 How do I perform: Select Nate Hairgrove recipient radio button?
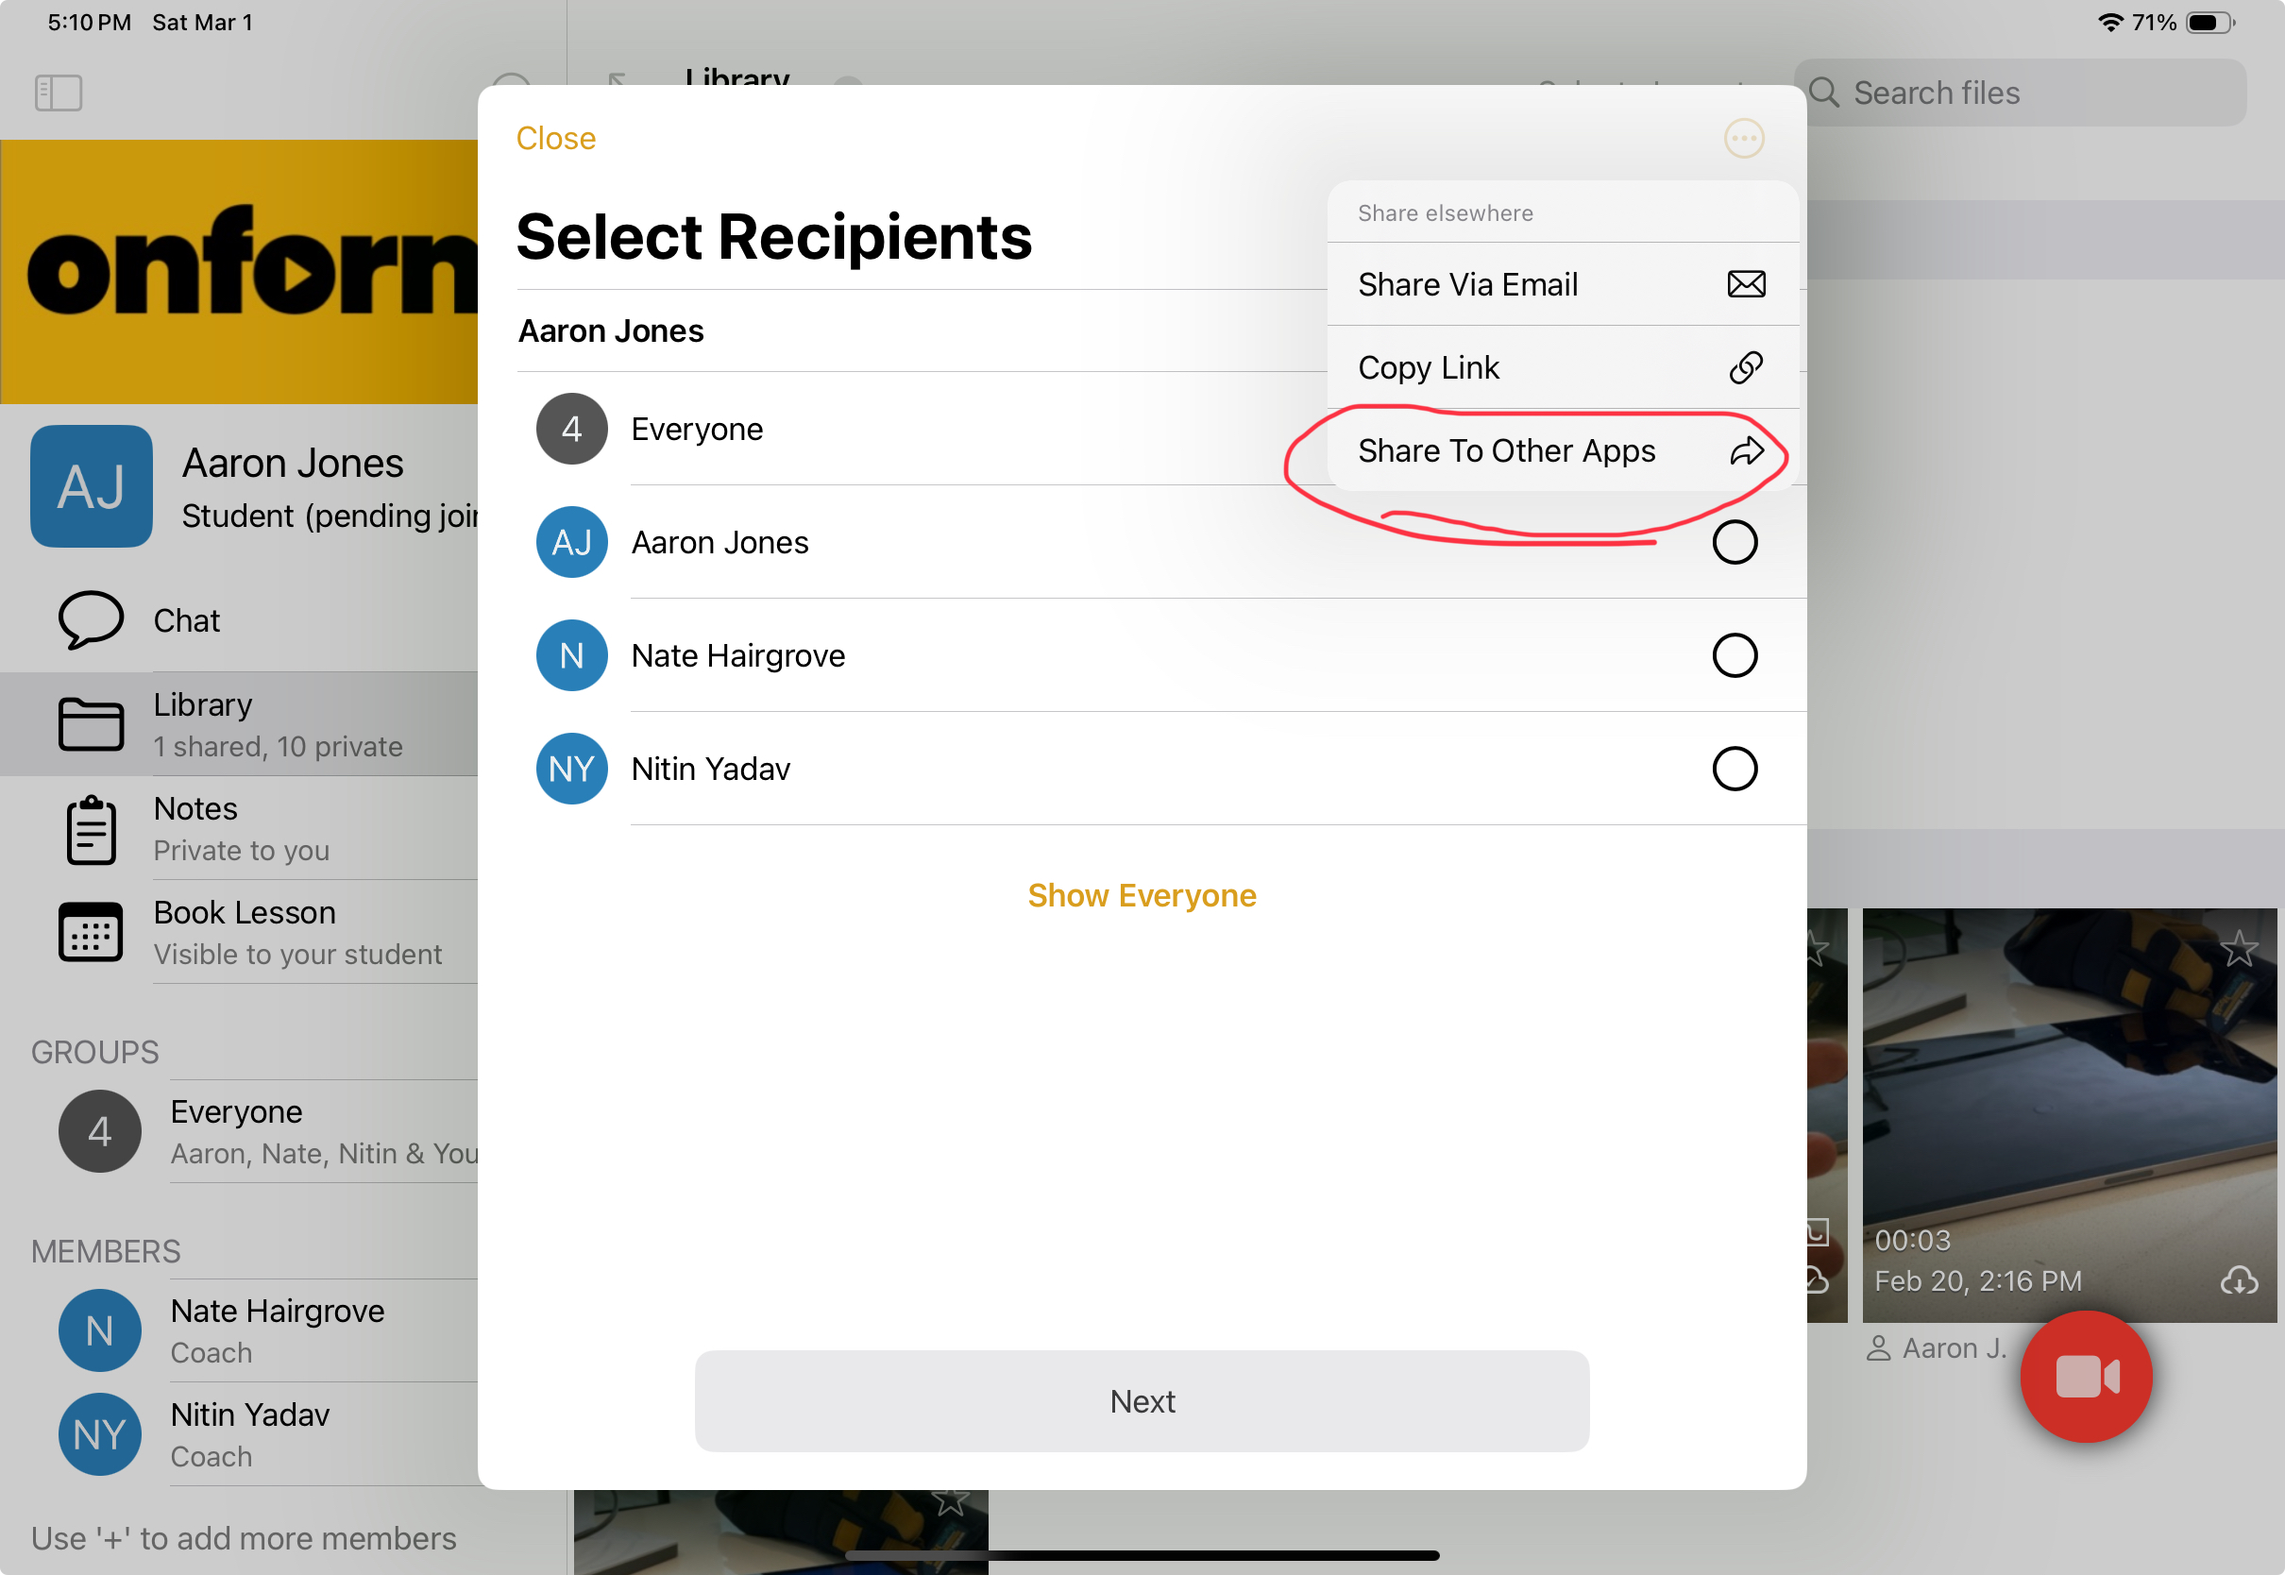pos(1734,655)
